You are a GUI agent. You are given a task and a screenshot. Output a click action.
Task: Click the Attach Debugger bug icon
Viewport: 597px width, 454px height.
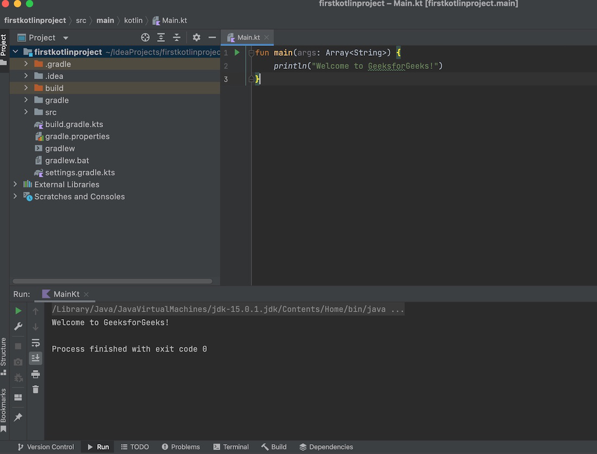[18, 378]
